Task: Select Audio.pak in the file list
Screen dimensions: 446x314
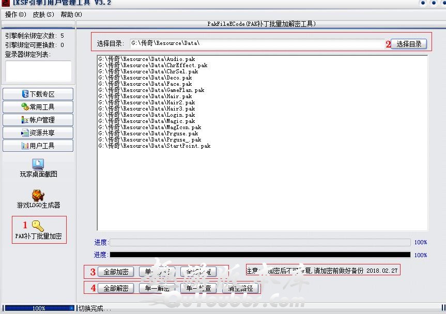Action: (x=146, y=59)
